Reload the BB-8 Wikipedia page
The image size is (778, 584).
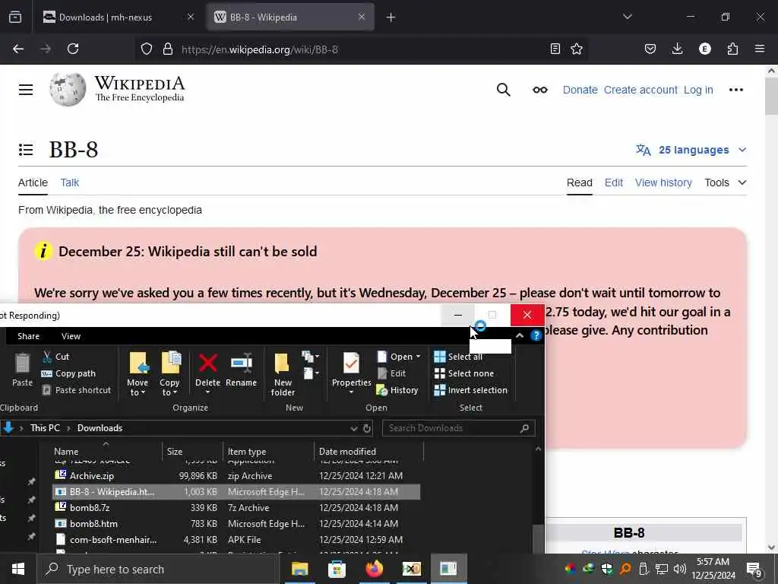click(x=73, y=49)
